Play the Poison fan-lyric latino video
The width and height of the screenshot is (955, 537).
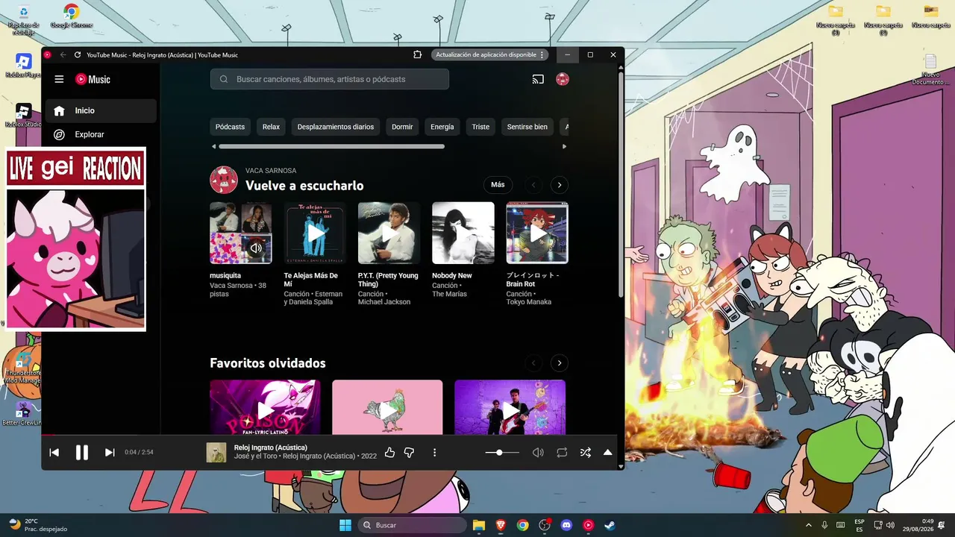(265, 407)
